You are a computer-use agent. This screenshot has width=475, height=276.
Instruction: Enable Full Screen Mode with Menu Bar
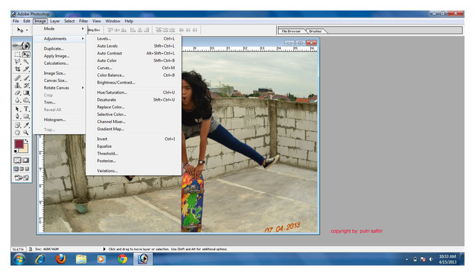22,169
